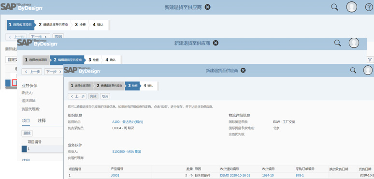This screenshot has width=374, height=179.
Task: Go to step 3 检查 in the middle window
Action: pos(94,60)
